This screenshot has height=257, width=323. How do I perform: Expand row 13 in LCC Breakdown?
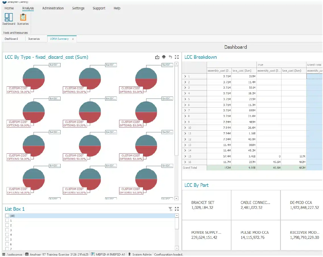185,145
